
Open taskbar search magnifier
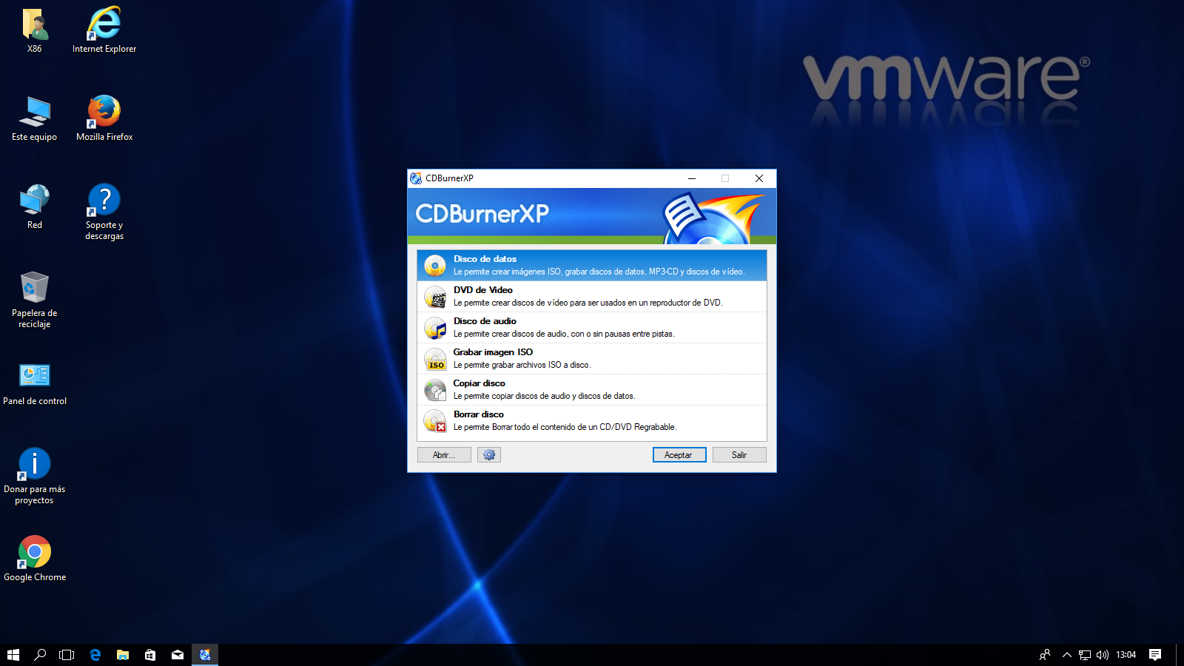[x=40, y=655]
